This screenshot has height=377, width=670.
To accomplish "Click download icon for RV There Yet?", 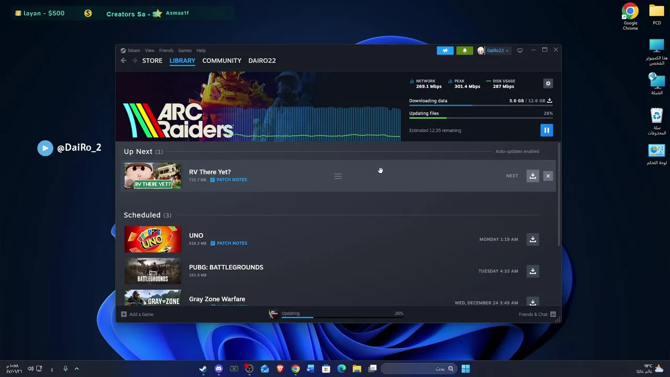I will click(x=532, y=176).
